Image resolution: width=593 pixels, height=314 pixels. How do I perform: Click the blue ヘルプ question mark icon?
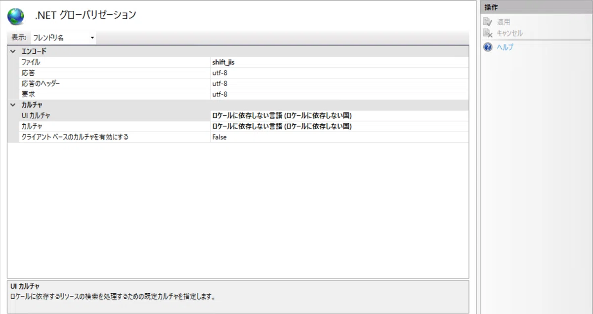[x=488, y=47]
